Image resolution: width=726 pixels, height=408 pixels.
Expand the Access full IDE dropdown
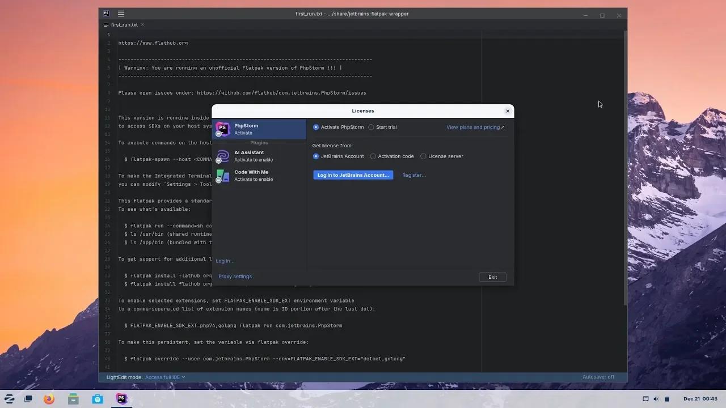pyautogui.click(x=164, y=377)
